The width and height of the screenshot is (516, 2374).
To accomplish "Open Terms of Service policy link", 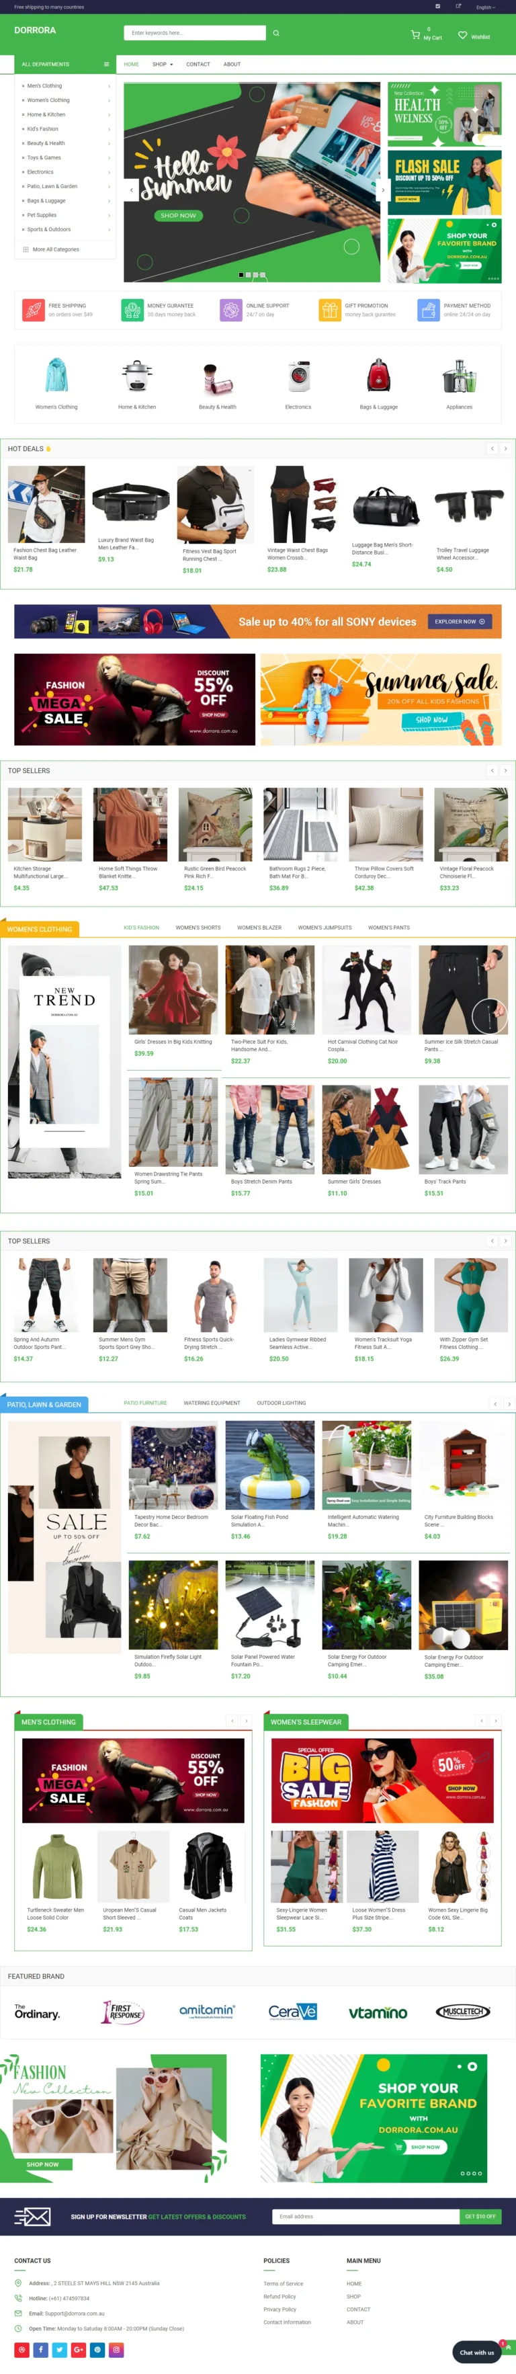I will [283, 2284].
